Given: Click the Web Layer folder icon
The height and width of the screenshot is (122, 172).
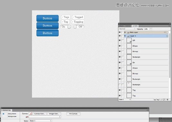Looking at the screenshot, I should [x=128, y=32].
